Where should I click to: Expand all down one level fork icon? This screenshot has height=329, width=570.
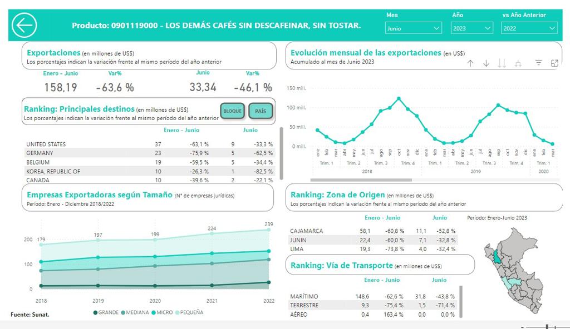coord(518,63)
